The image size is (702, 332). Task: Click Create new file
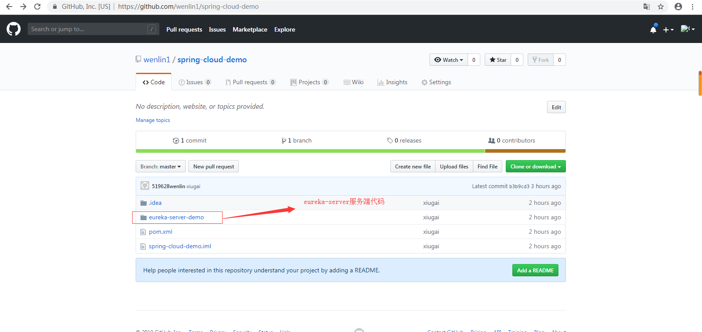413,166
